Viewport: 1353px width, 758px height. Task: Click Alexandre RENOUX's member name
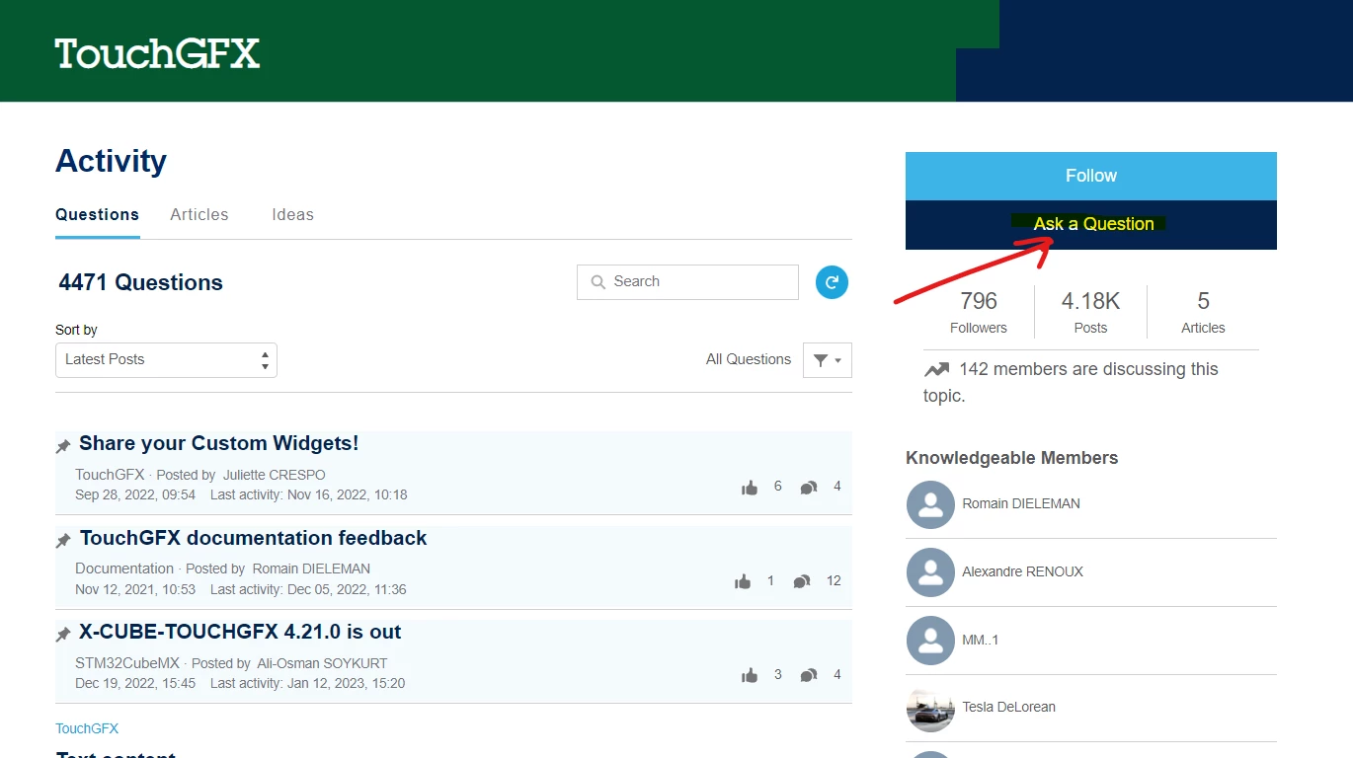point(1022,571)
